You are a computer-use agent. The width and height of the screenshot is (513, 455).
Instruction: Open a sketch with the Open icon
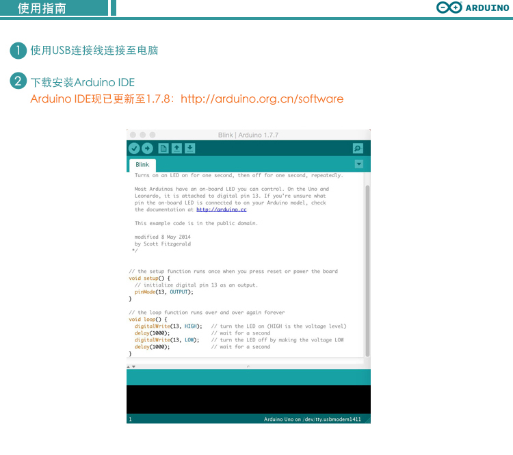pos(176,148)
